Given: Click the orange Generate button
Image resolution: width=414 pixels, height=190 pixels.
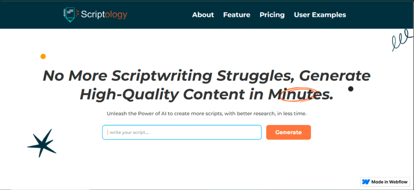Looking at the screenshot, I should [x=288, y=132].
